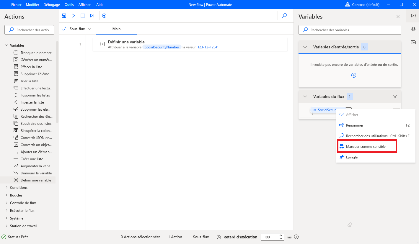Select Marquer comme sensible in the context menu
Viewport: 419px width, 244px height.
[x=367, y=146]
